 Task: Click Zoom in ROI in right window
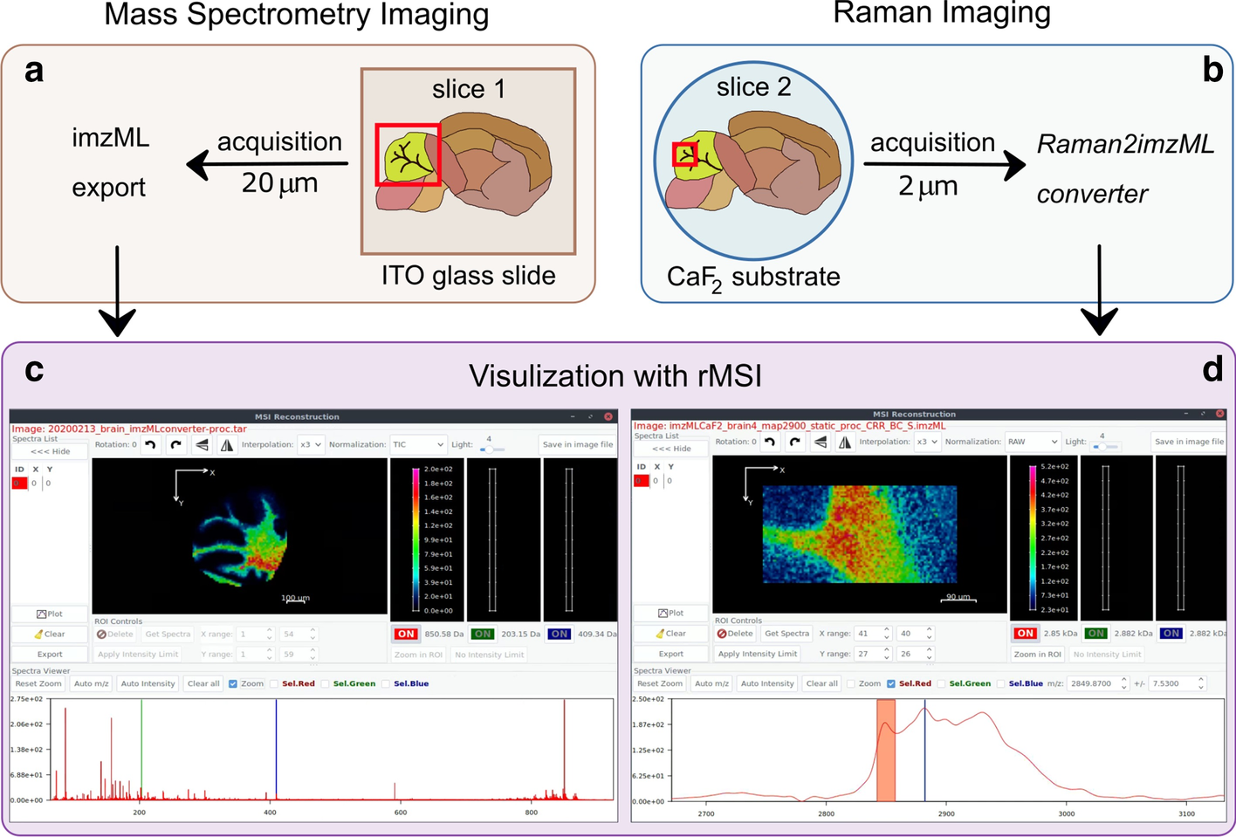pyautogui.click(x=1037, y=655)
